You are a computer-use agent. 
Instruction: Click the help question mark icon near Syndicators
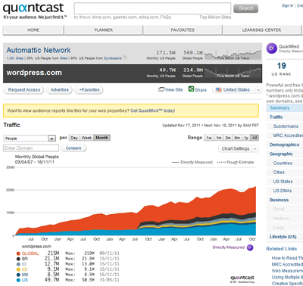tap(125, 58)
